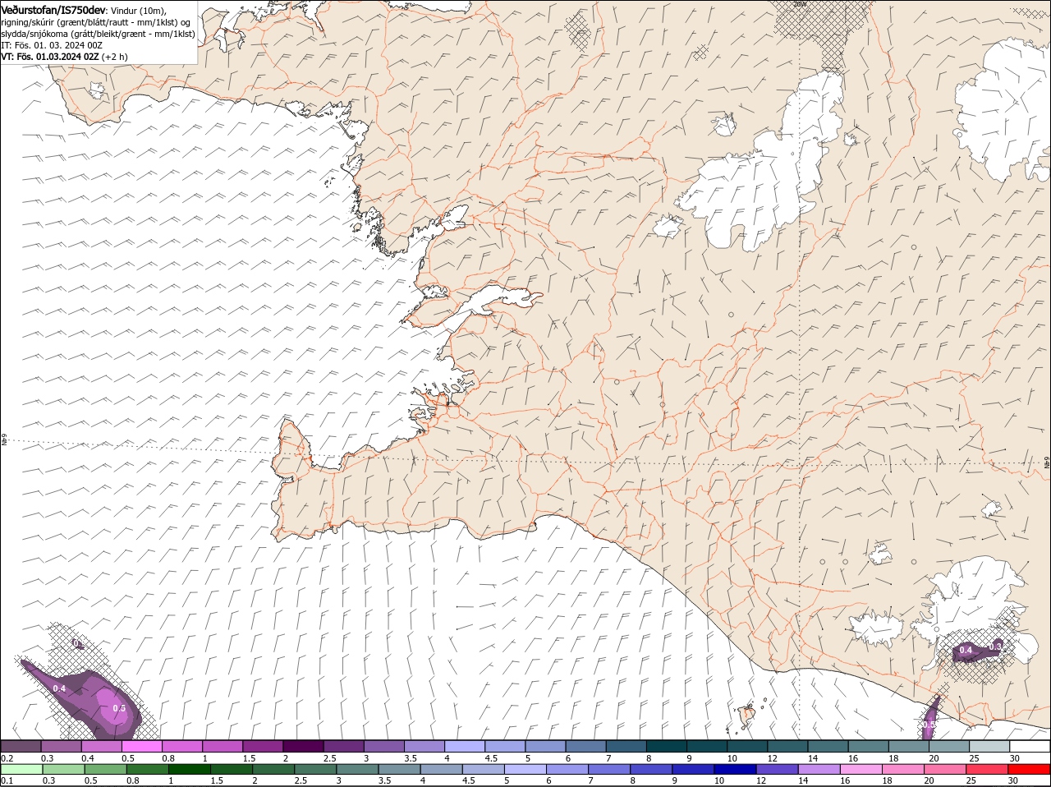Select upper legend swatch between 9 and 10
Viewport: 1051px width, 787px height.
[707, 746]
